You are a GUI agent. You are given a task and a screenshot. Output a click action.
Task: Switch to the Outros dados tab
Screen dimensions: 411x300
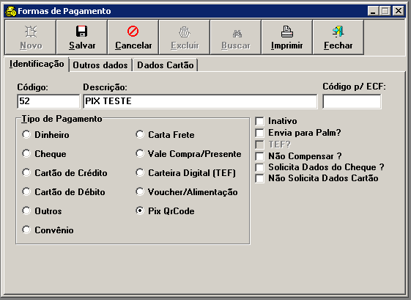click(x=100, y=65)
